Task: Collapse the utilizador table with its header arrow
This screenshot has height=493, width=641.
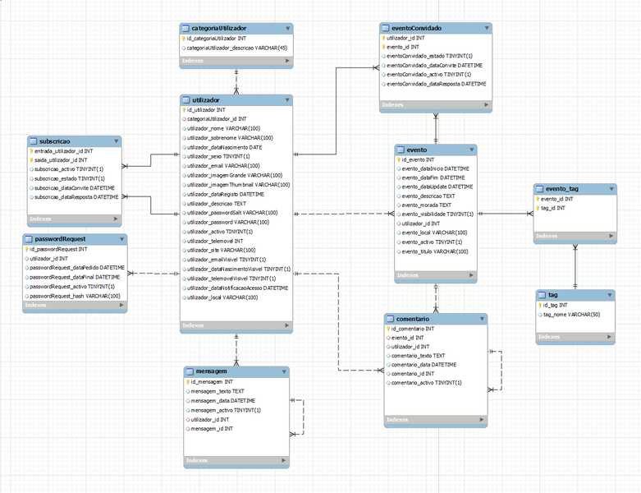Action: tap(286, 99)
